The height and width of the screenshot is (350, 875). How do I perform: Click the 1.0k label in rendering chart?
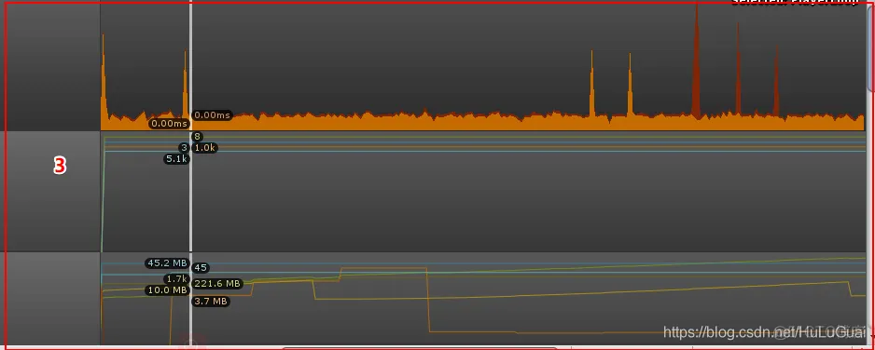point(204,148)
